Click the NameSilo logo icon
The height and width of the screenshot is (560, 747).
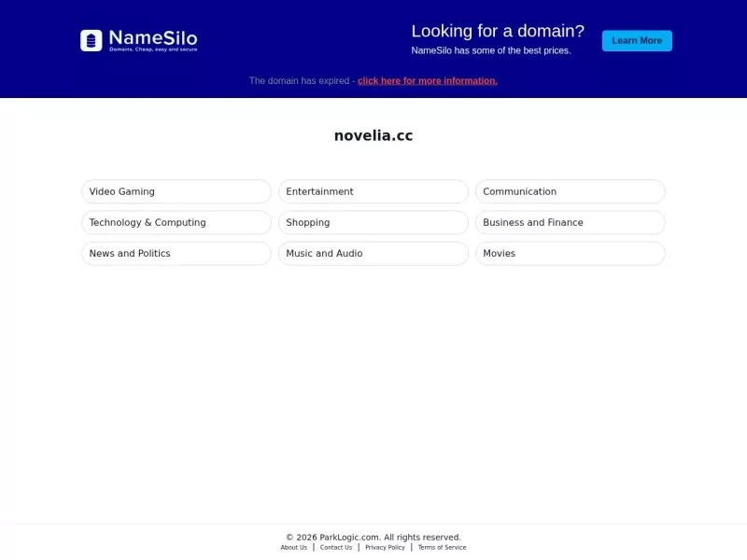click(x=91, y=40)
